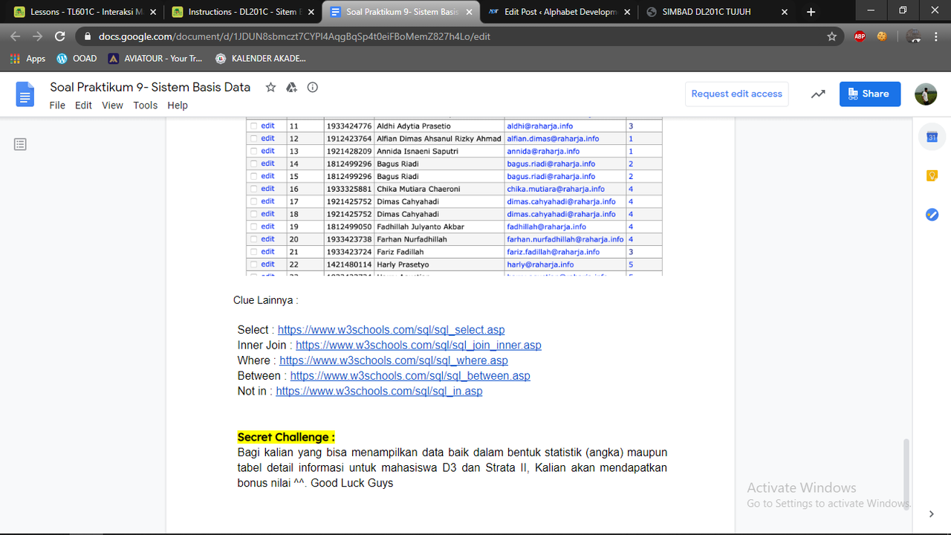Check the checkbox in row 19
Image resolution: width=951 pixels, height=535 pixels.
(253, 227)
